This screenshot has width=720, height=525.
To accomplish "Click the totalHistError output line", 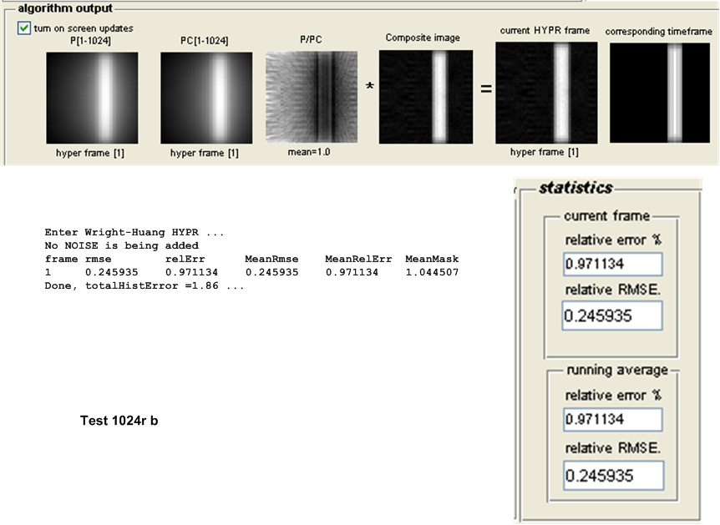I will pos(144,285).
